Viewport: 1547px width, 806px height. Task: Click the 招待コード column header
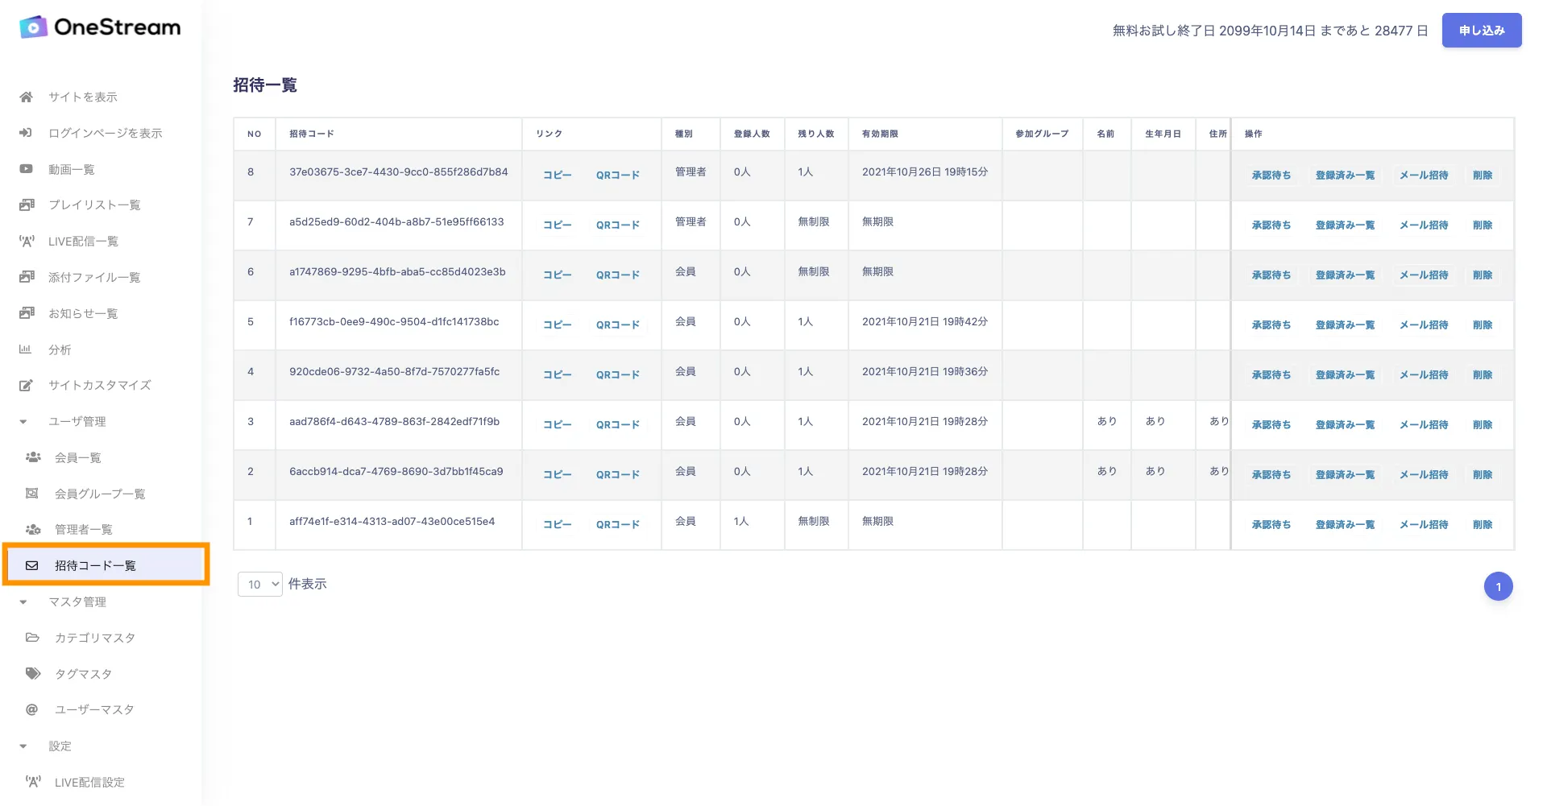pyautogui.click(x=312, y=134)
